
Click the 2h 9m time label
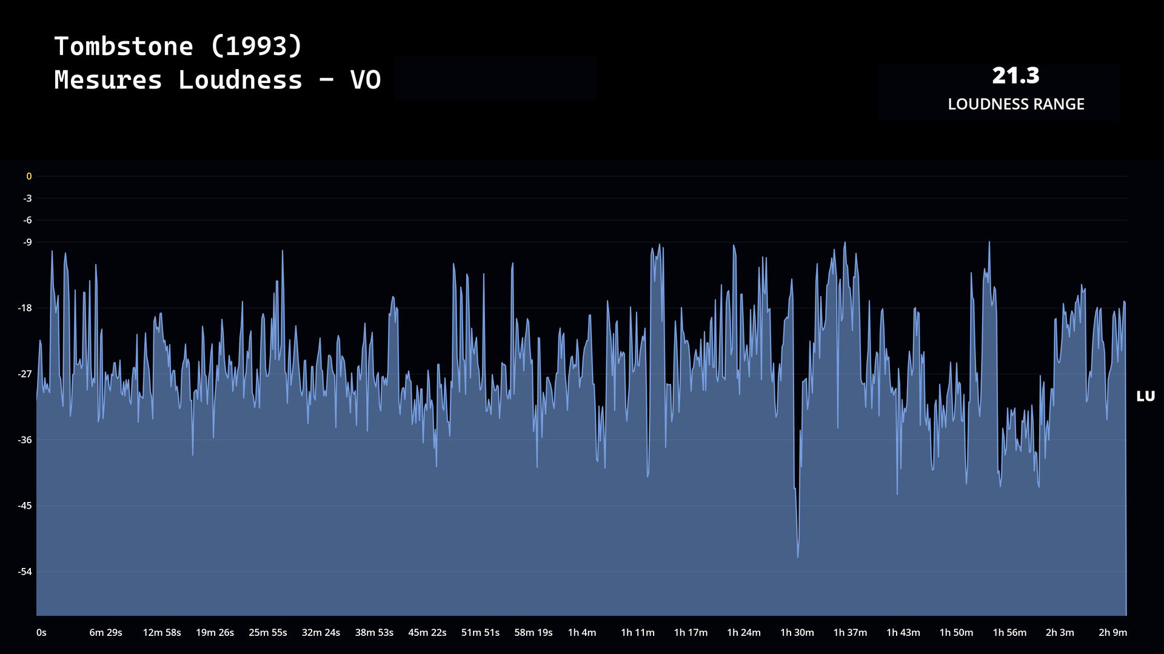(x=1113, y=632)
